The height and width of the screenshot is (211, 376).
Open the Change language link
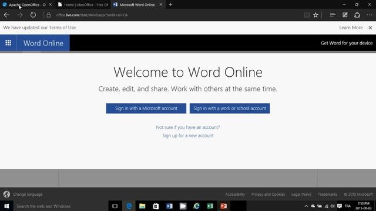point(28,194)
